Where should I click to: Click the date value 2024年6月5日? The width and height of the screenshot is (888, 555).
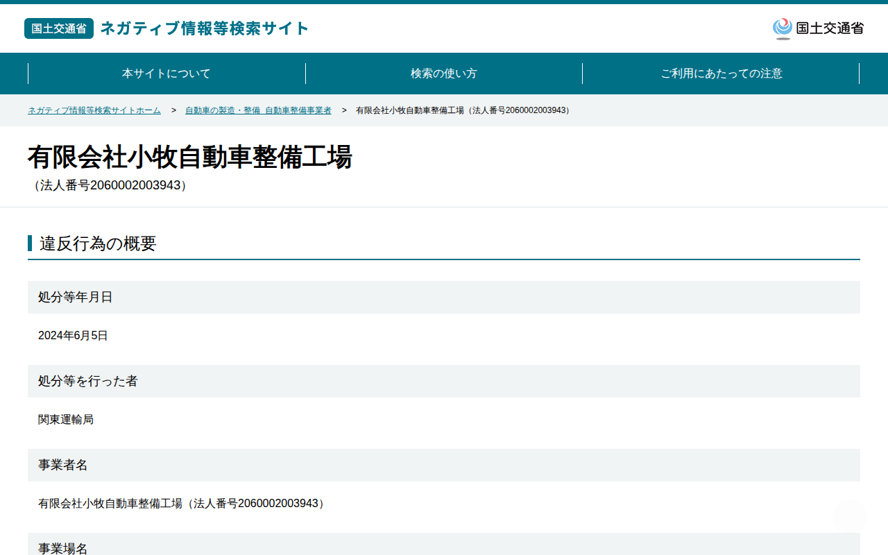[73, 336]
